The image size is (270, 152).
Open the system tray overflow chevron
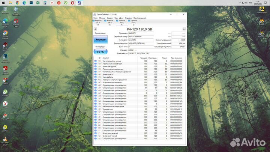240,3
